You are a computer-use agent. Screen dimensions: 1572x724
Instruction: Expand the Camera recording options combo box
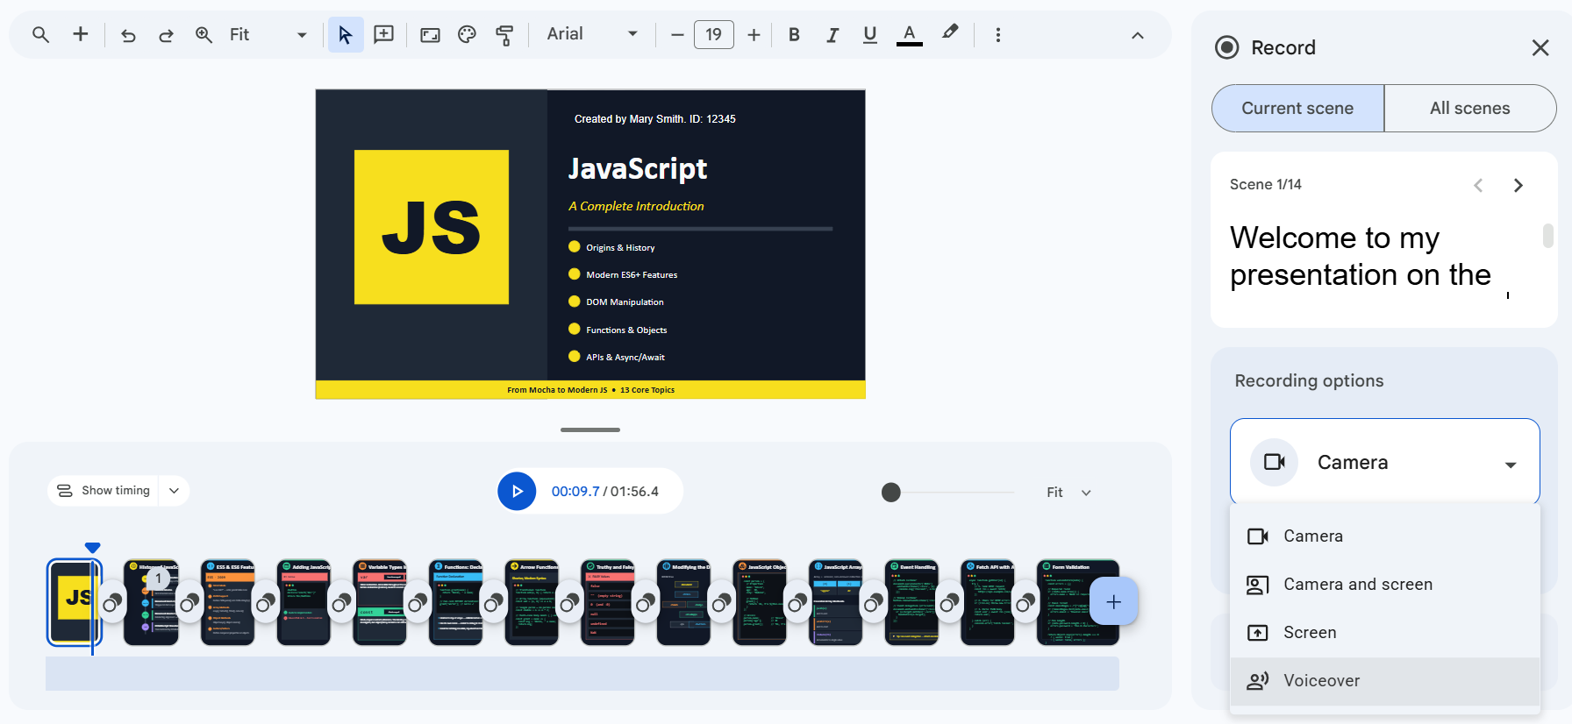click(1384, 462)
